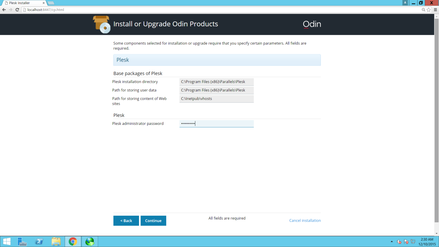The width and height of the screenshot is (439, 247).
Task: Open a new browser tab
Action: click(x=51, y=3)
